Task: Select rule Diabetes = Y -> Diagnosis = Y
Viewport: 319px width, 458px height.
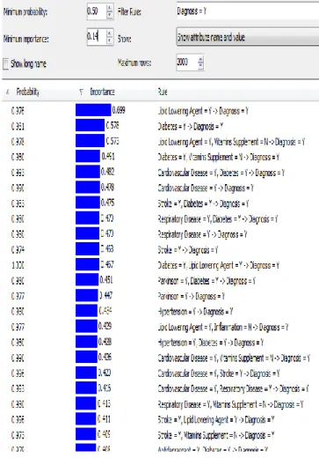Action: (191, 126)
